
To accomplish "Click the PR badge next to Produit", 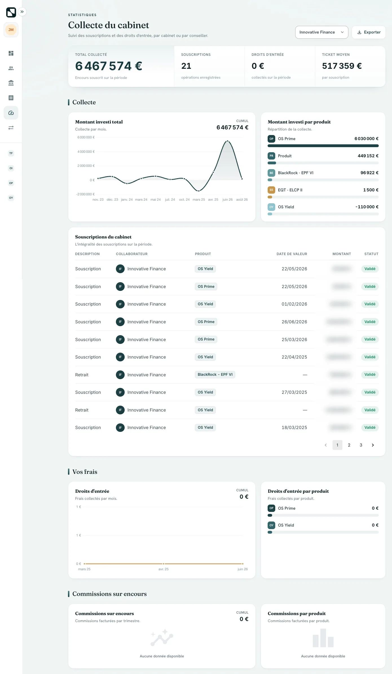I will [271, 156].
